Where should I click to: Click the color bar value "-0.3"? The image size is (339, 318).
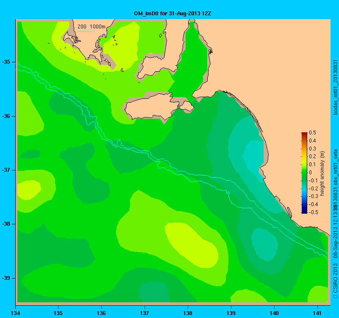point(313,196)
